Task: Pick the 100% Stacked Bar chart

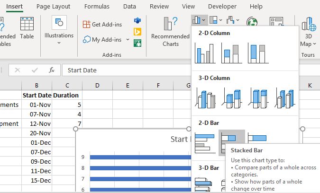Action: (258, 141)
